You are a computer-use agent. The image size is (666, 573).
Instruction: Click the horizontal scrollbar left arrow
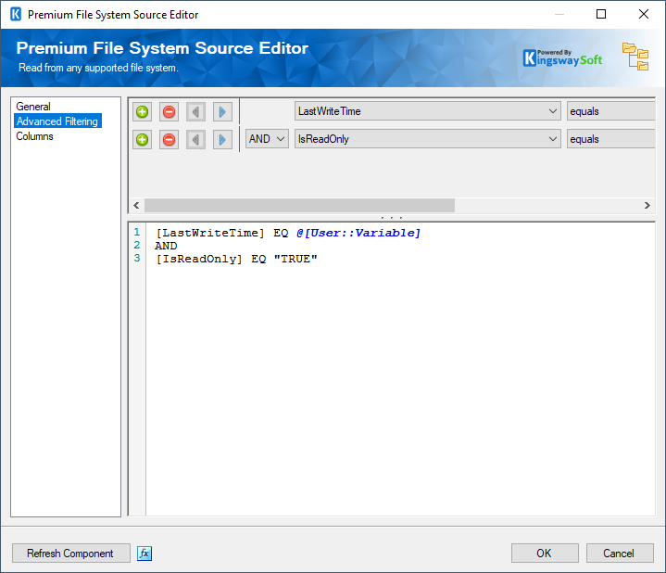[136, 205]
